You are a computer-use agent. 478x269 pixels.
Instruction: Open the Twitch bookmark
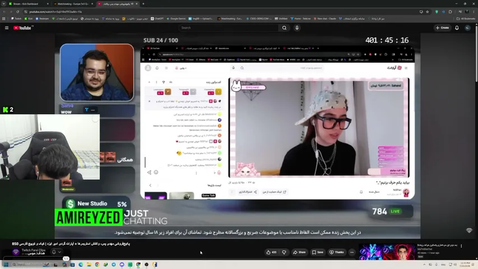click(16, 18)
